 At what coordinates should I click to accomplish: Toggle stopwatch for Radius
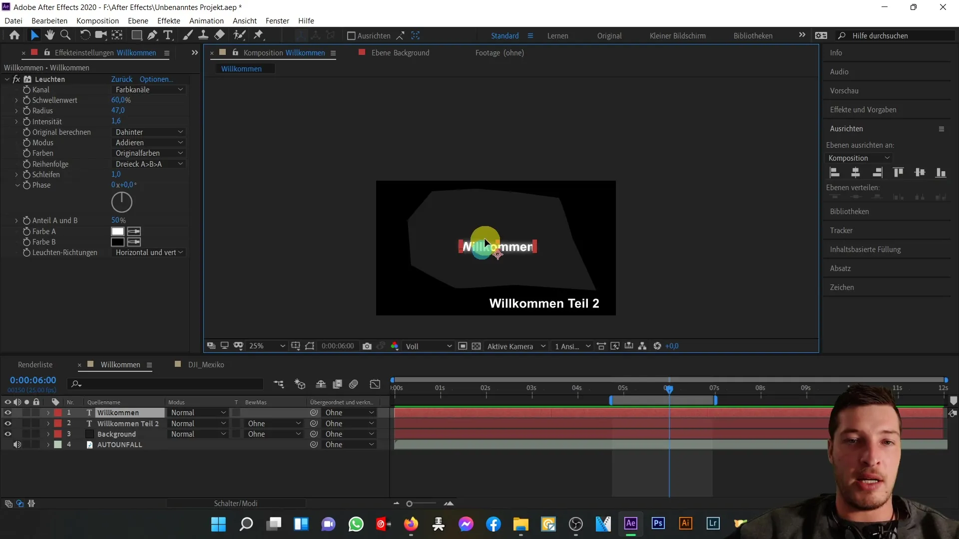[26, 111]
